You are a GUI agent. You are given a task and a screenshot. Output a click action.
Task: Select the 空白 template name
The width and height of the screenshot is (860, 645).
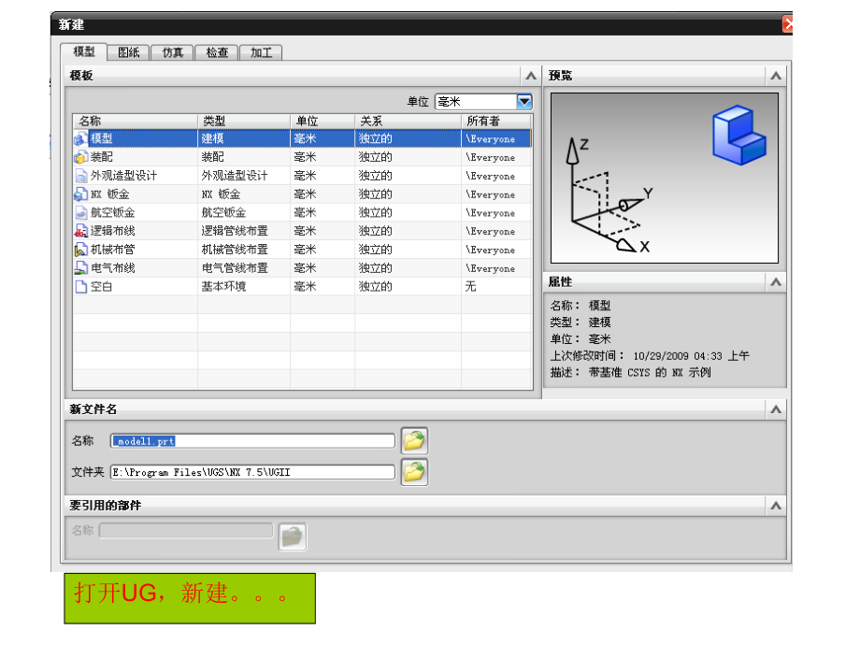(x=102, y=287)
